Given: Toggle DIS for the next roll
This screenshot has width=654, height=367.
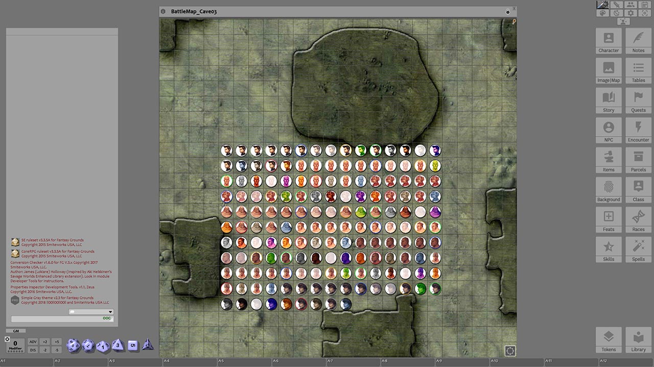Looking at the screenshot, I should tap(33, 350).
